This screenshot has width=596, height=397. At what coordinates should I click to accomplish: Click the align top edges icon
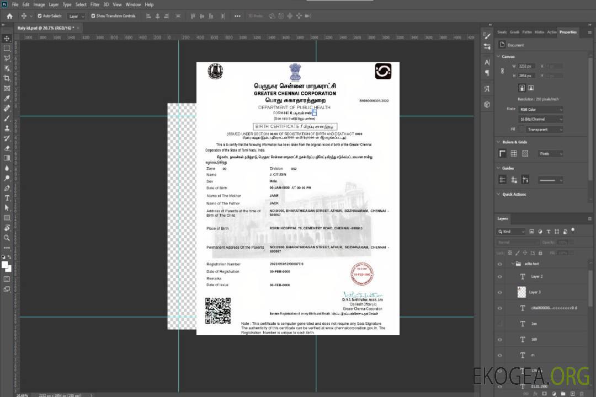[193, 16]
